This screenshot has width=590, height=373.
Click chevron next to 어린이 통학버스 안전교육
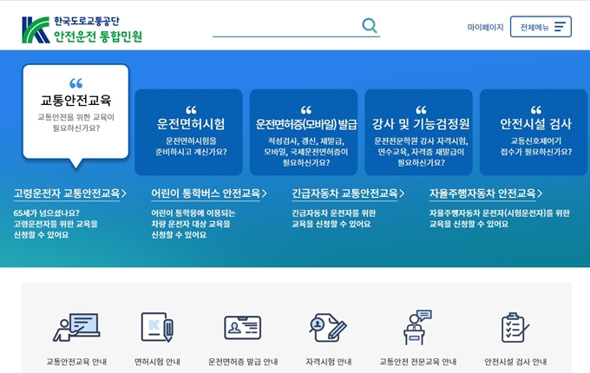265,193
